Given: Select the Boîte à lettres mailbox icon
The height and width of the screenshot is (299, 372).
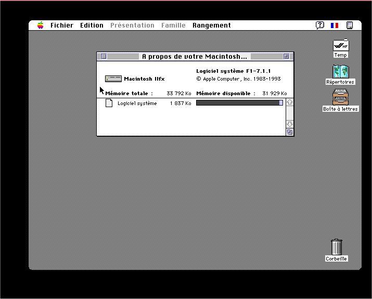Looking at the screenshot, I should tap(340, 97).
